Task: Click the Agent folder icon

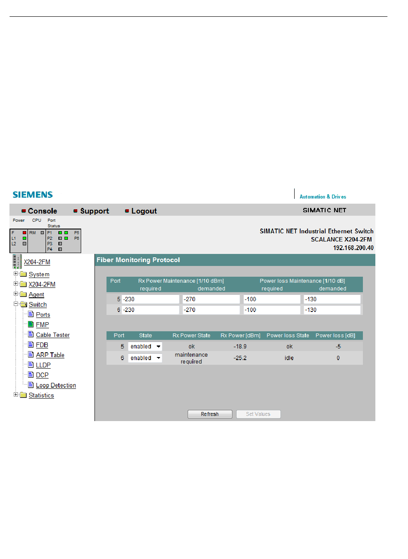Action: coord(23,294)
